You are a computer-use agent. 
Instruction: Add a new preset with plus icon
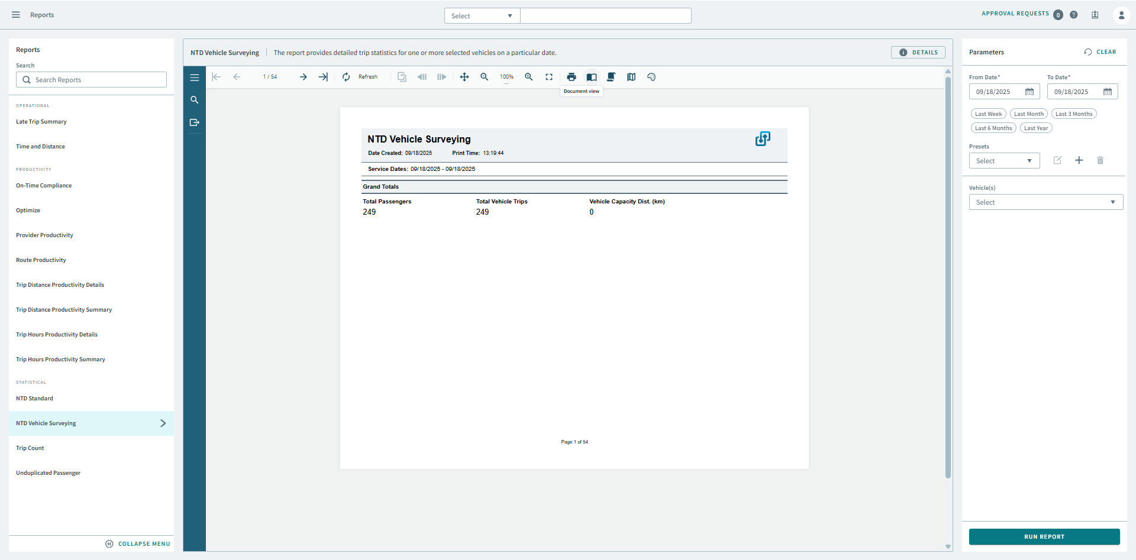[x=1079, y=160]
